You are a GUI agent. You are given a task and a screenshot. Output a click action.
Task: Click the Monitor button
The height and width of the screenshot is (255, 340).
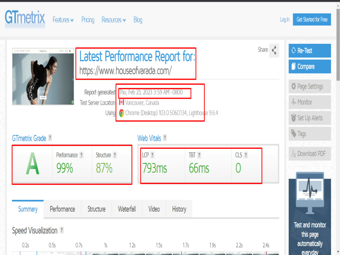310,102
